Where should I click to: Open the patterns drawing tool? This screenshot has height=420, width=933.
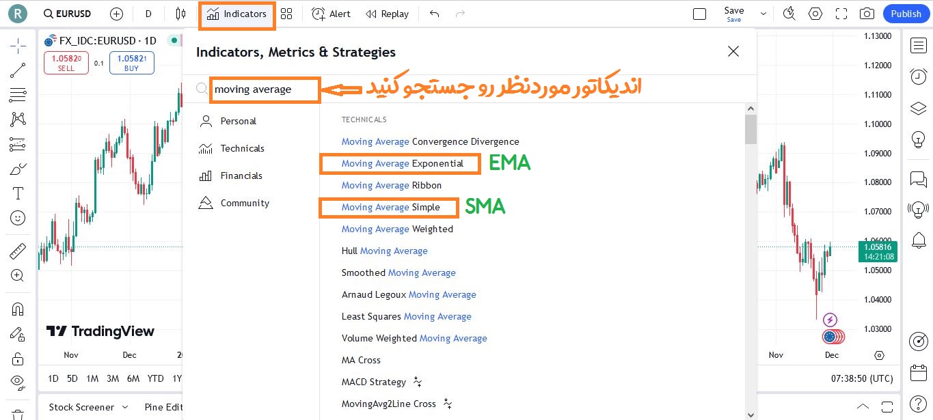pyautogui.click(x=18, y=119)
